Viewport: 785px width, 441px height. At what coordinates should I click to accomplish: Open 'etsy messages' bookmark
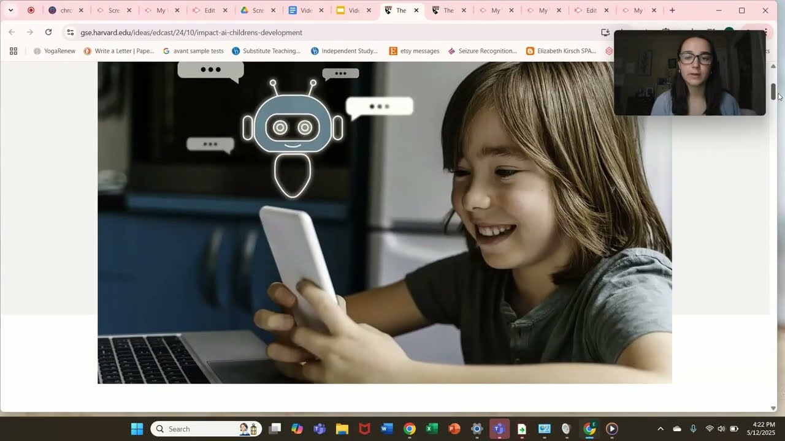[415, 51]
